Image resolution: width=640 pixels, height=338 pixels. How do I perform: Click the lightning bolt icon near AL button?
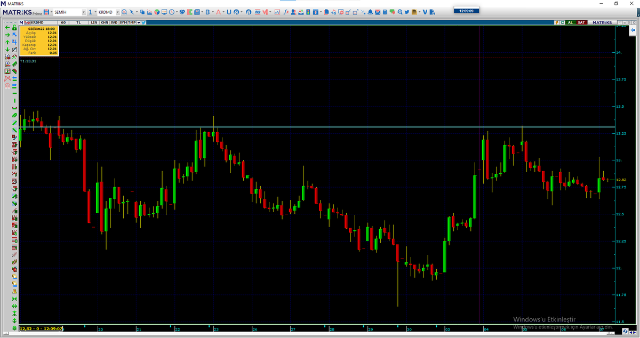[556, 22]
